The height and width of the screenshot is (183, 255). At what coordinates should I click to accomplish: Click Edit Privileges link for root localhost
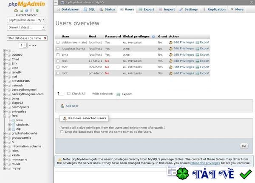184,67
